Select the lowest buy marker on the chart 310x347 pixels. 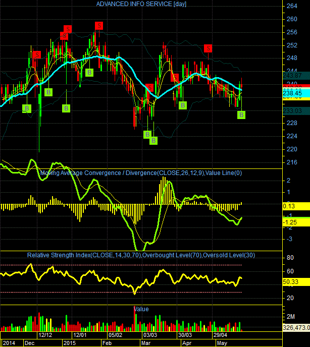[x=153, y=141]
